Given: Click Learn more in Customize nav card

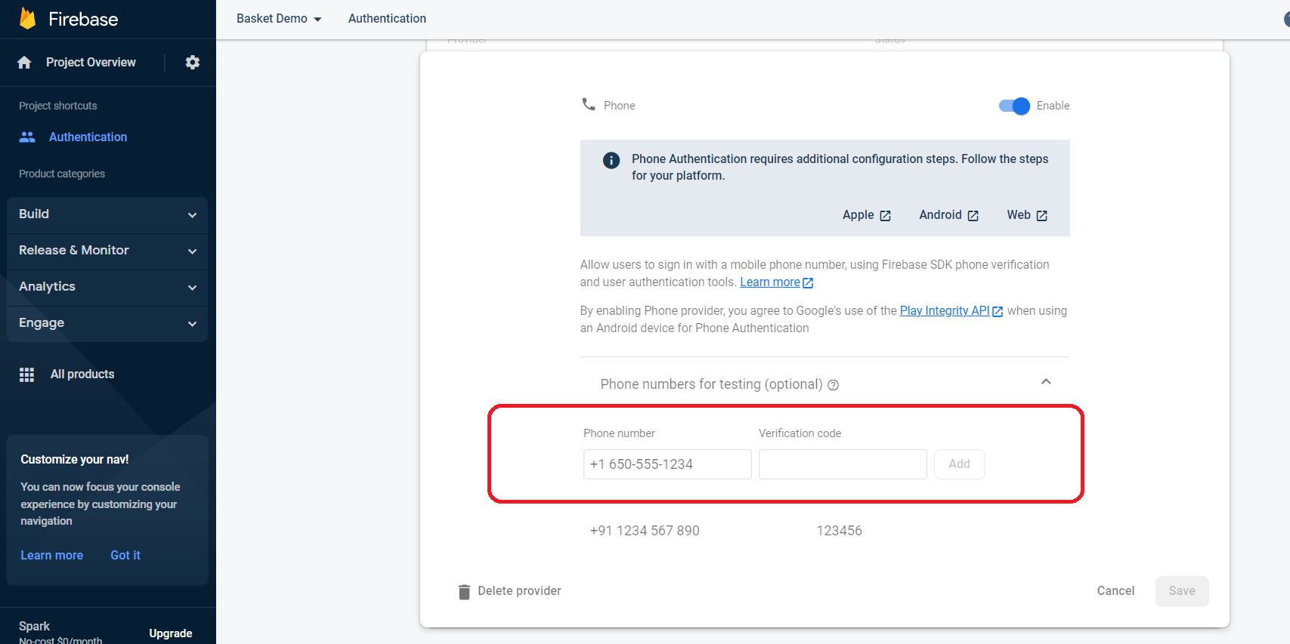Looking at the screenshot, I should coord(51,556).
